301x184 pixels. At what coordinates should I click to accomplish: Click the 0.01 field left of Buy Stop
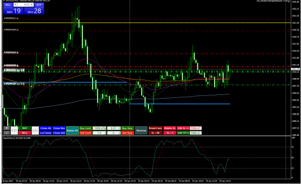(x=114, y=128)
